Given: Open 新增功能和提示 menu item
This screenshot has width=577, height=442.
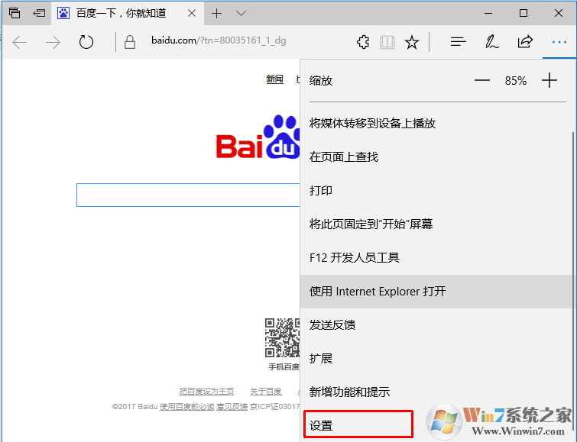Looking at the screenshot, I should [x=436, y=392].
